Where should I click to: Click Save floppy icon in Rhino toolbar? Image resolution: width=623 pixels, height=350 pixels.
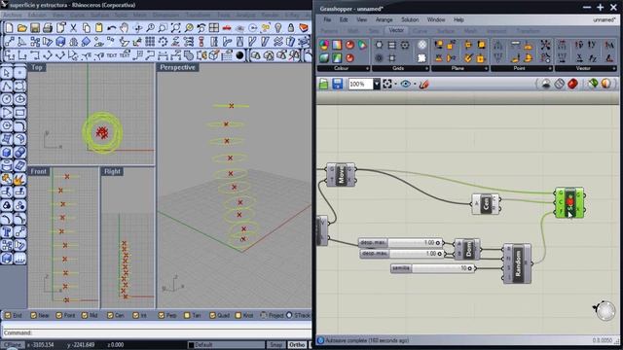pos(35,28)
